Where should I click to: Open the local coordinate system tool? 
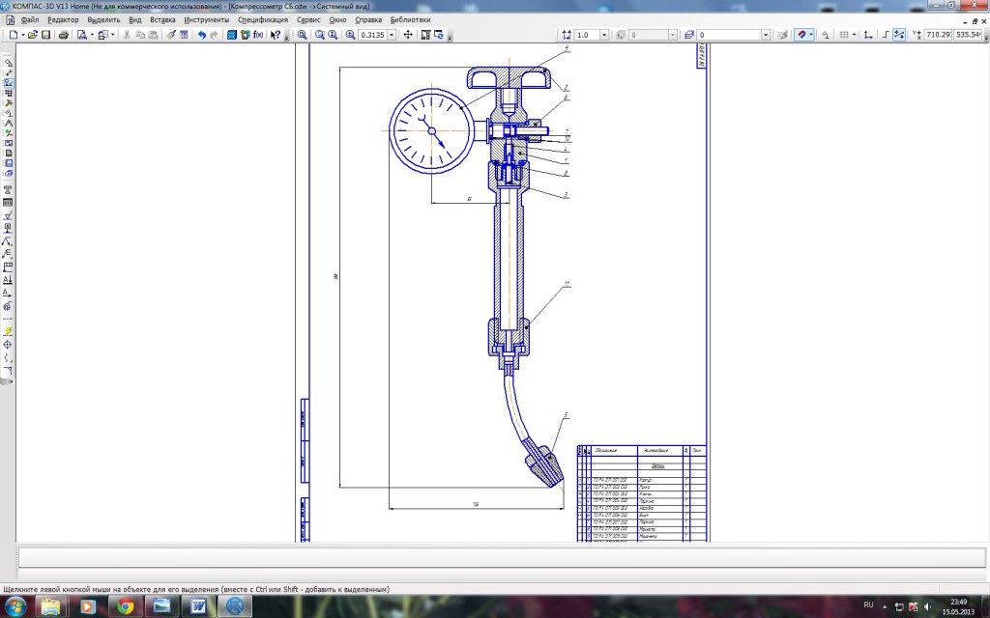868,35
